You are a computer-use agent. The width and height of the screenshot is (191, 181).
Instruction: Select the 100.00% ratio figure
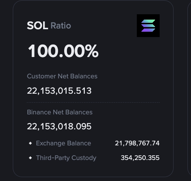tap(63, 51)
